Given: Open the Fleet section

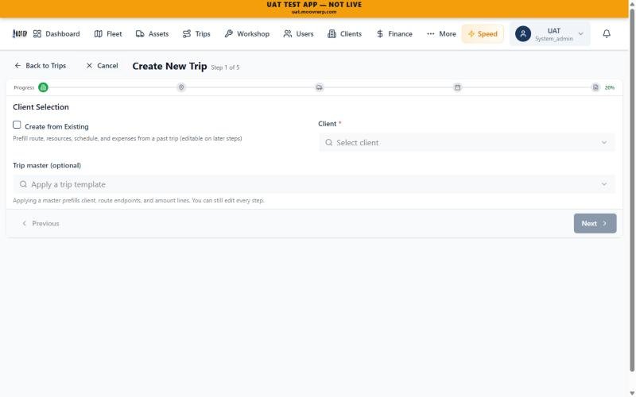Looking at the screenshot, I should 108,34.
